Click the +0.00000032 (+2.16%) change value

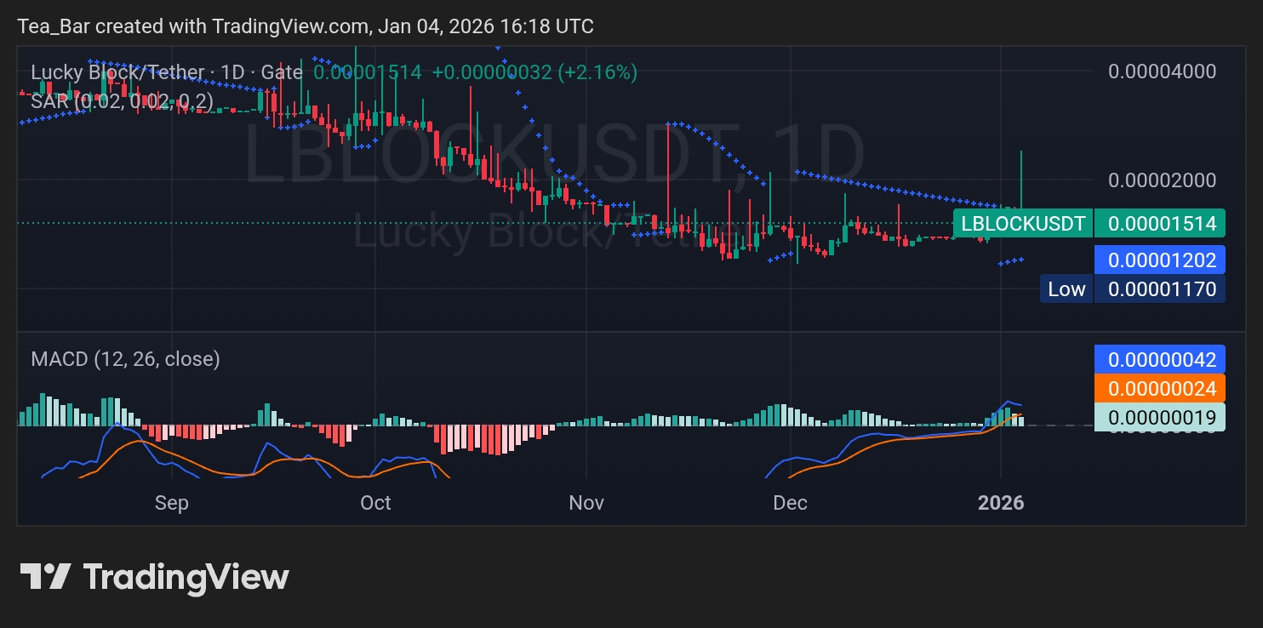pyautogui.click(x=534, y=72)
